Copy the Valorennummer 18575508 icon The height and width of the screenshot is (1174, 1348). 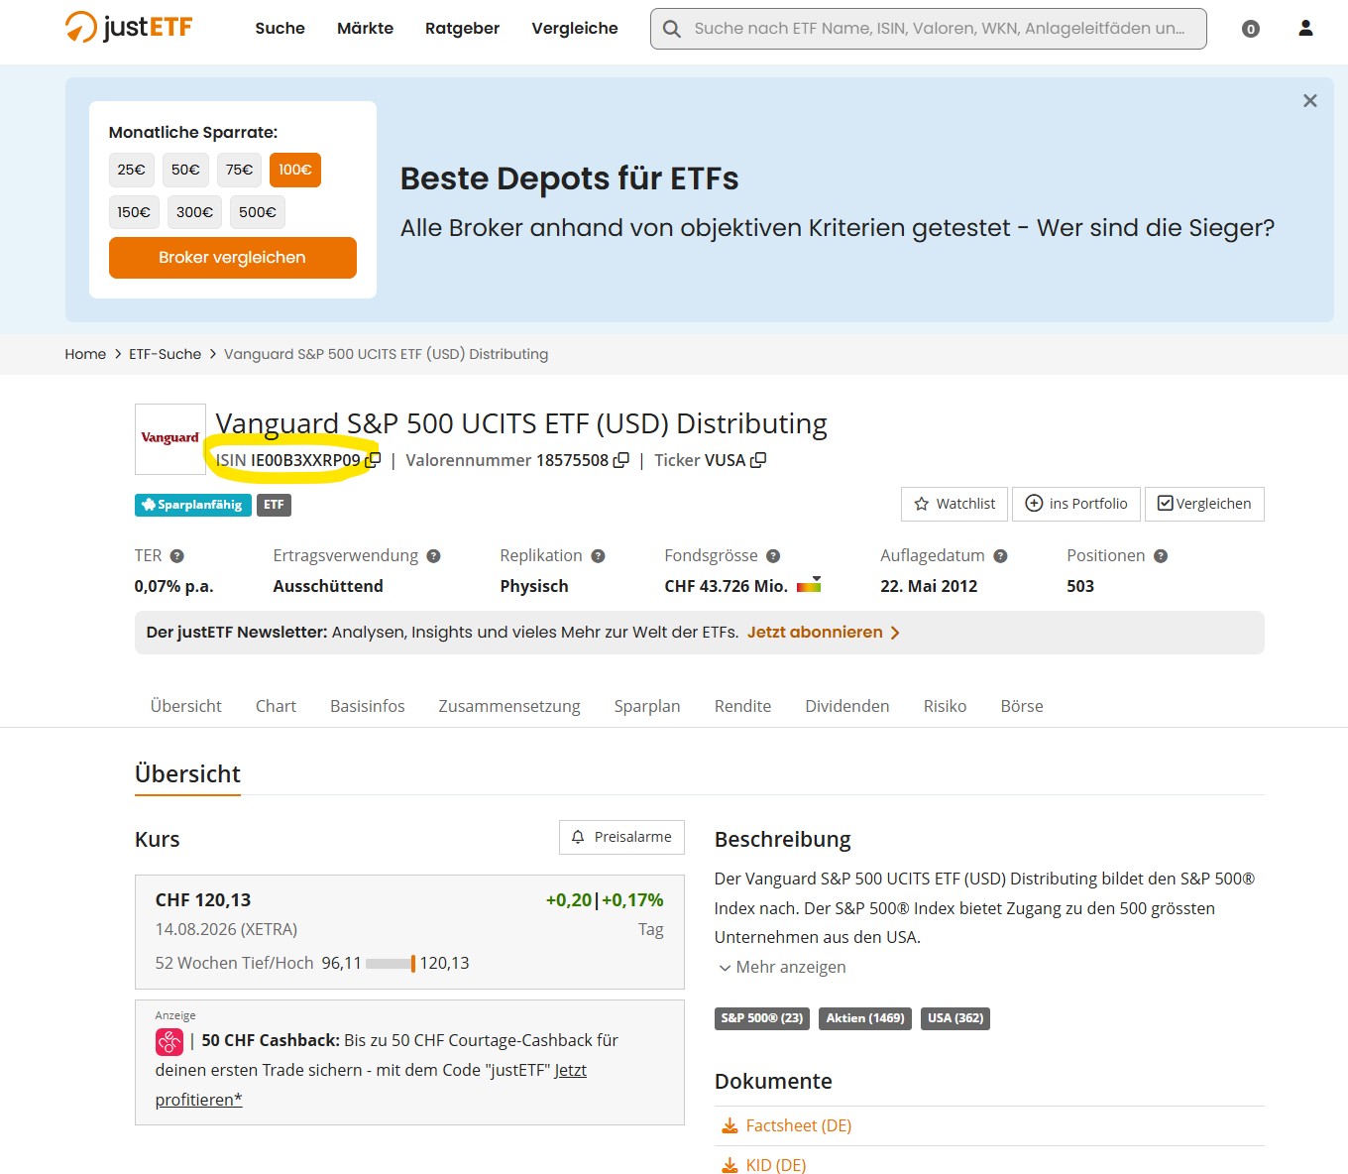(621, 460)
